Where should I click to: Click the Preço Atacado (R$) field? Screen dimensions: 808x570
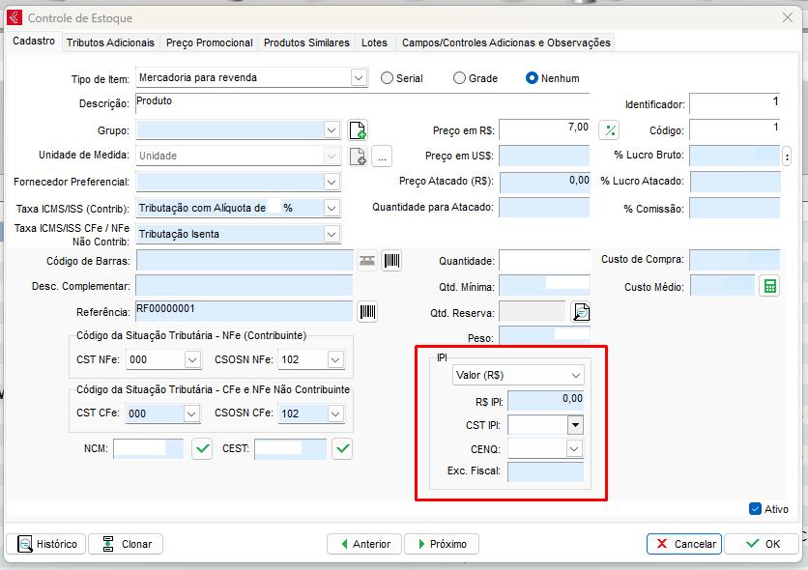click(545, 183)
